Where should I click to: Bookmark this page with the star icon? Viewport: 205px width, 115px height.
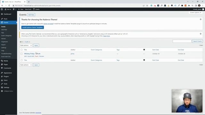pyautogui.click(x=147, y=6)
